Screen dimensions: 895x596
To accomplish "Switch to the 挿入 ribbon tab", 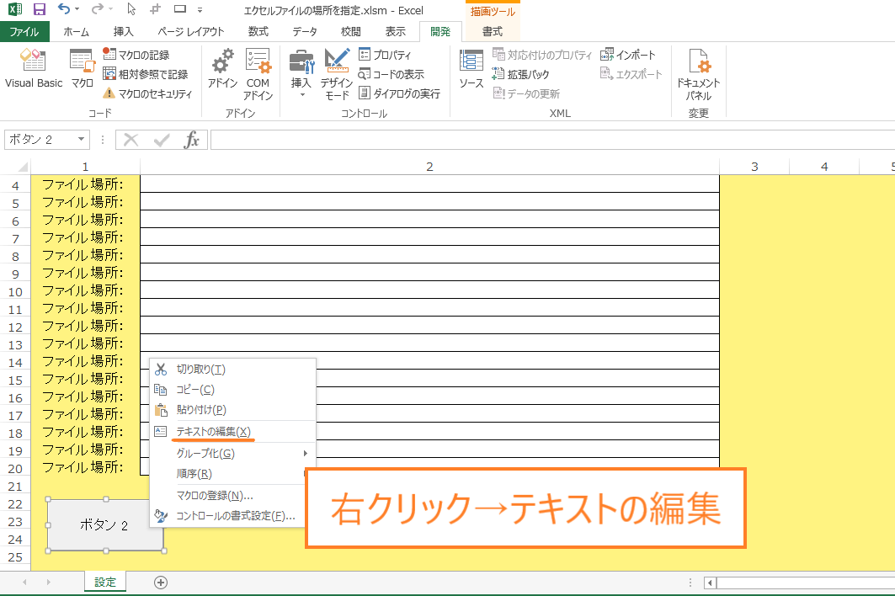I will 123,31.
